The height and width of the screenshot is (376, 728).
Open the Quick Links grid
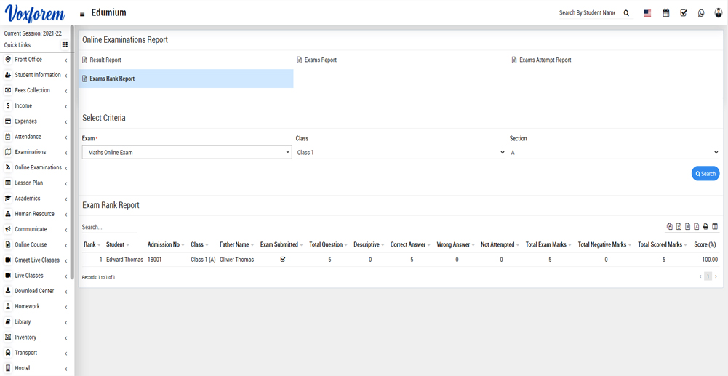(x=65, y=45)
